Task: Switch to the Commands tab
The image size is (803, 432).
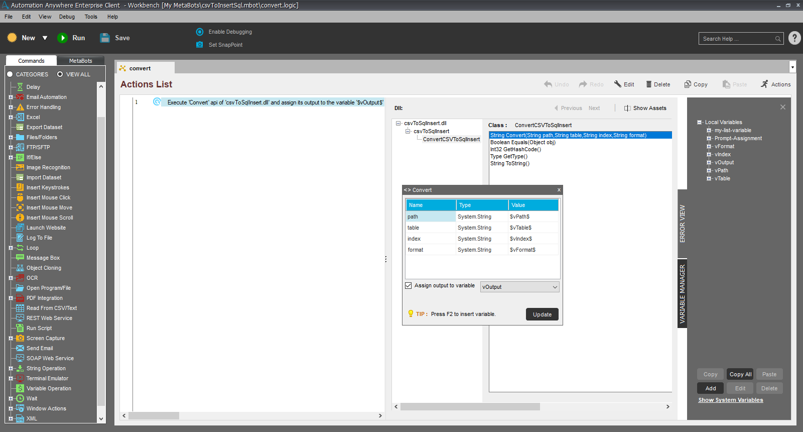Action: (31, 61)
